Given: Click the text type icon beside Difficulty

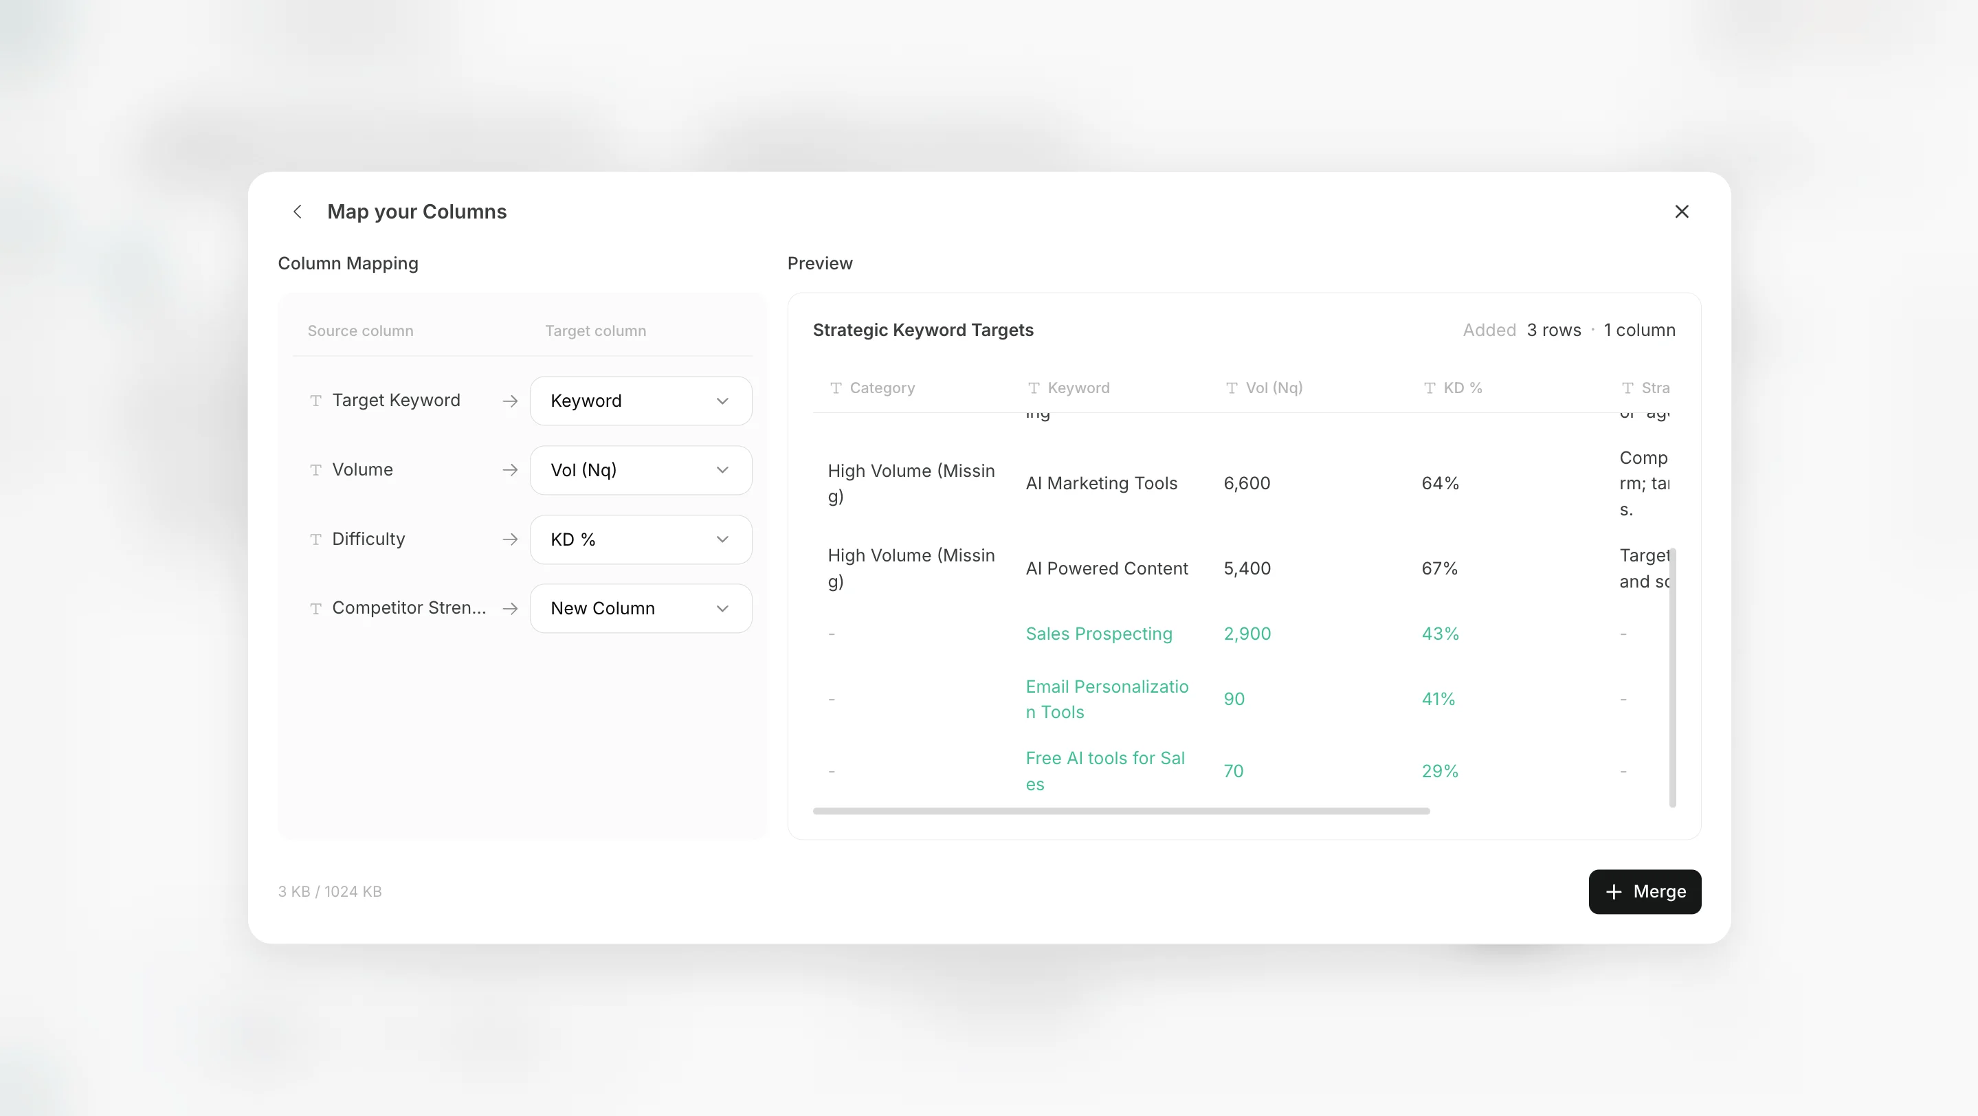Looking at the screenshot, I should [315, 539].
